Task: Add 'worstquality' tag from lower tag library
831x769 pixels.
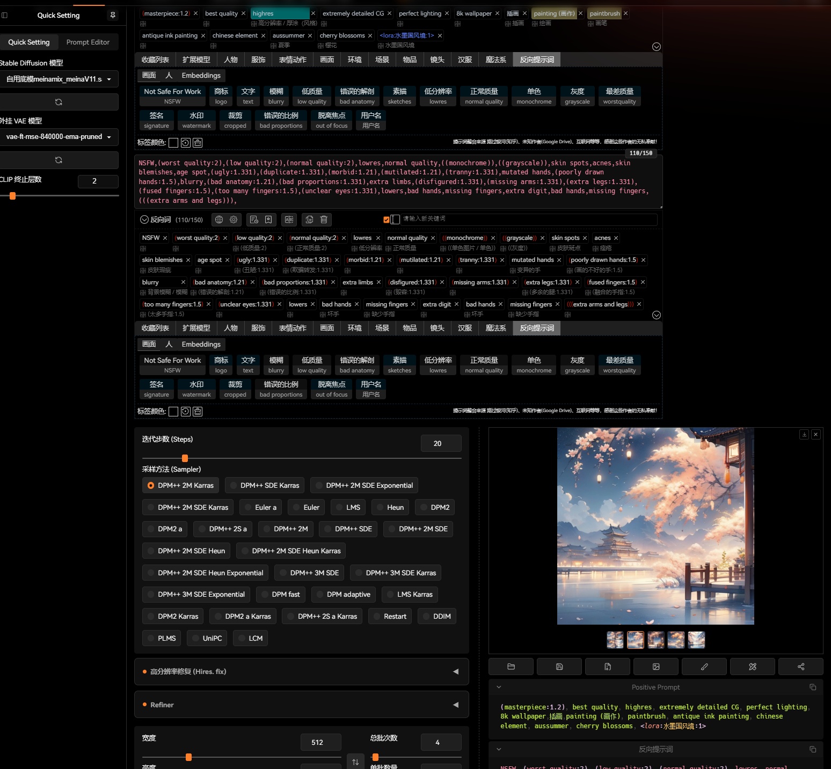Action: [619, 365]
